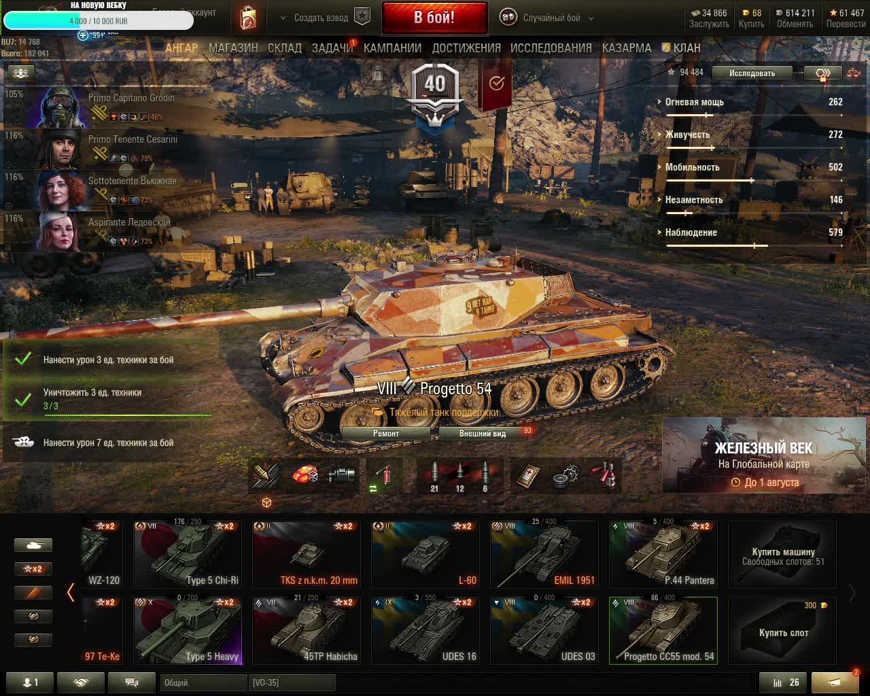Expand the Случайный бой battle mode dropdown
This screenshot has width=870, height=696.
[590, 18]
